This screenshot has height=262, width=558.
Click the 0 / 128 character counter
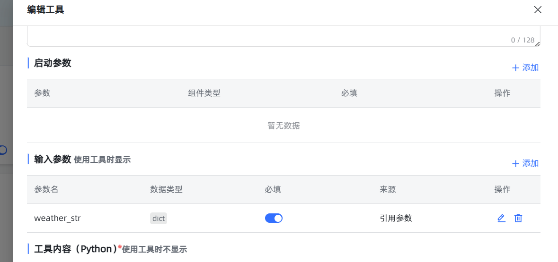click(523, 40)
